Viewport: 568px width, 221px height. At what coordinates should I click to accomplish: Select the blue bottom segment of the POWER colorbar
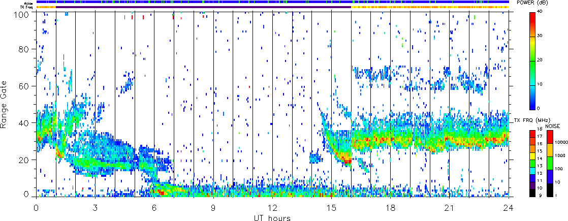(532, 98)
